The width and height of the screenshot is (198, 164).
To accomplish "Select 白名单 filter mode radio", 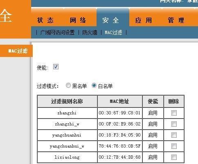I will point(94,85).
